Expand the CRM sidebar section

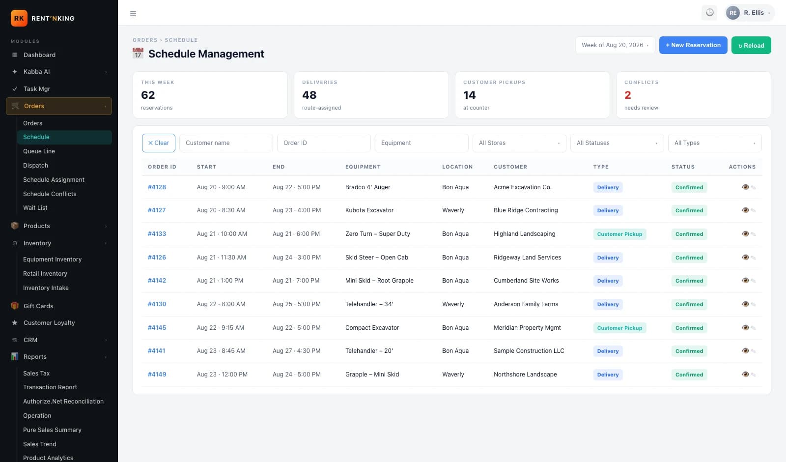(x=59, y=340)
